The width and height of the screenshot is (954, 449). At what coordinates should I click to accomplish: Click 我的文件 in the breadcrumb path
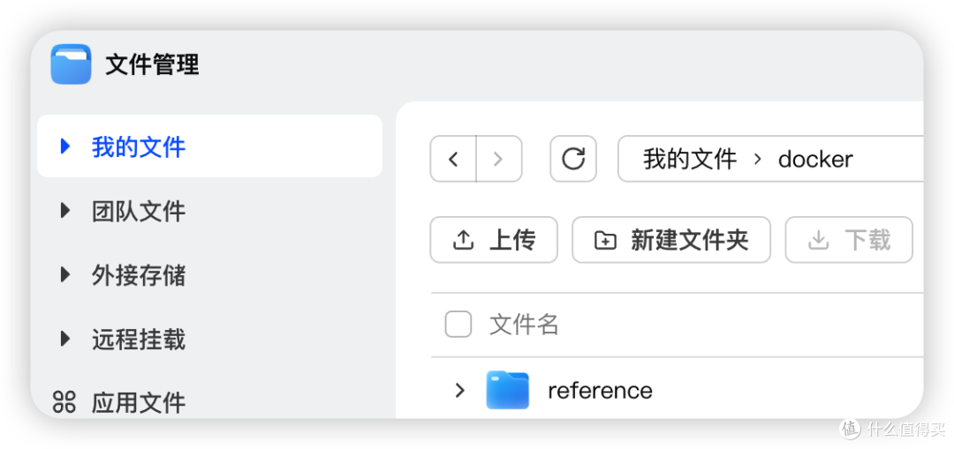pyautogui.click(x=690, y=159)
